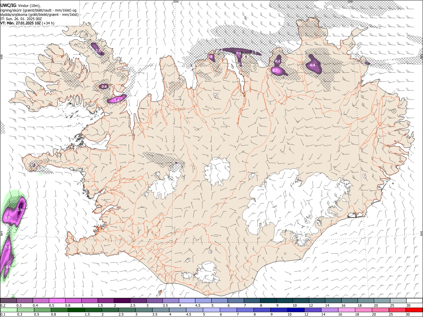Click the 'slydda/snjókoma' legend description line

pyautogui.click(x=39, y=15)
